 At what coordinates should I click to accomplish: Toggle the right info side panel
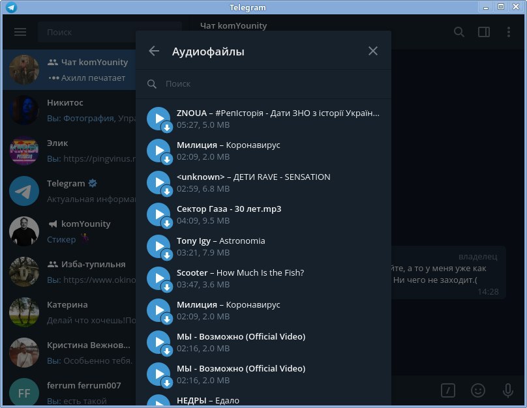click(484, 32)
